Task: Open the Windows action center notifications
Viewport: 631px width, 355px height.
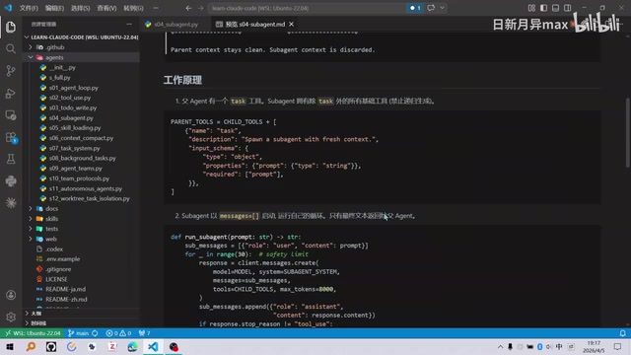Action: pos(618,346)
